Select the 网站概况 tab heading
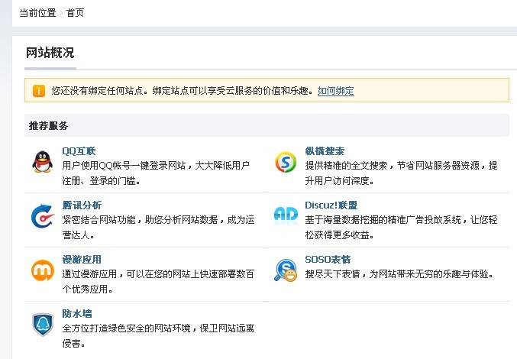The height and width of the screenshot is (359, 517). coord(50,53)
